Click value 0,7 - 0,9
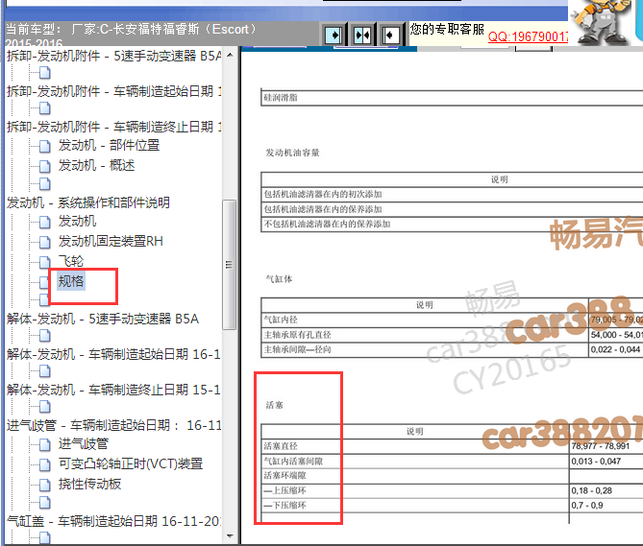643x546 pixels. click(x=587, y=505)
